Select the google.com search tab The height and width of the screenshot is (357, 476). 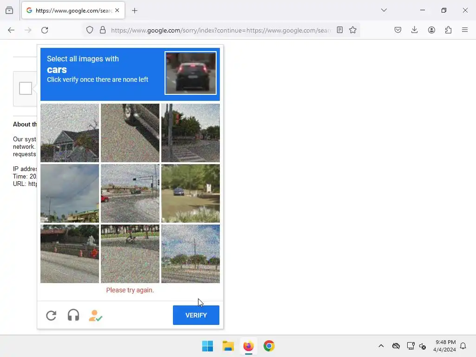(73, 11)
